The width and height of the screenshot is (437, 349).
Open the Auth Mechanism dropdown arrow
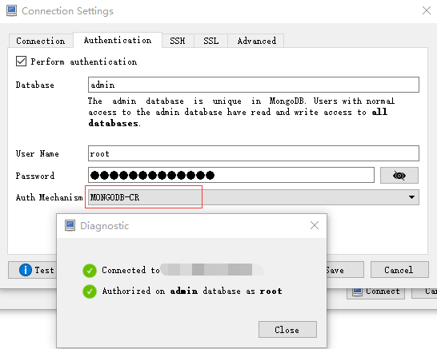pyautogui.click(x=411, y=197)
